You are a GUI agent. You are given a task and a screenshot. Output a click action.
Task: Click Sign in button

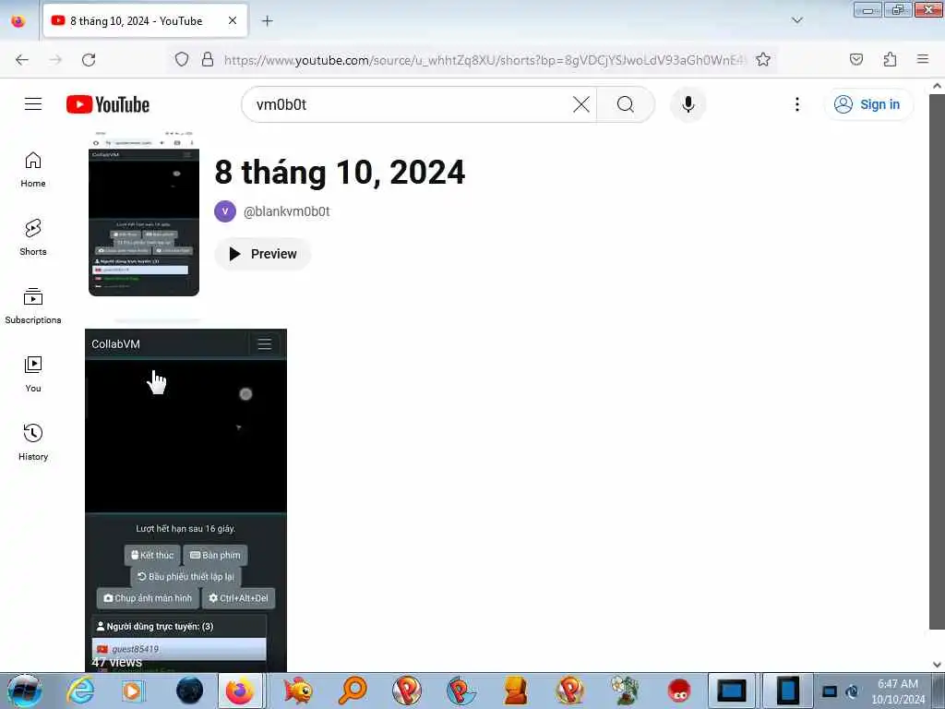pyautogui.click(x=867, y=104)
